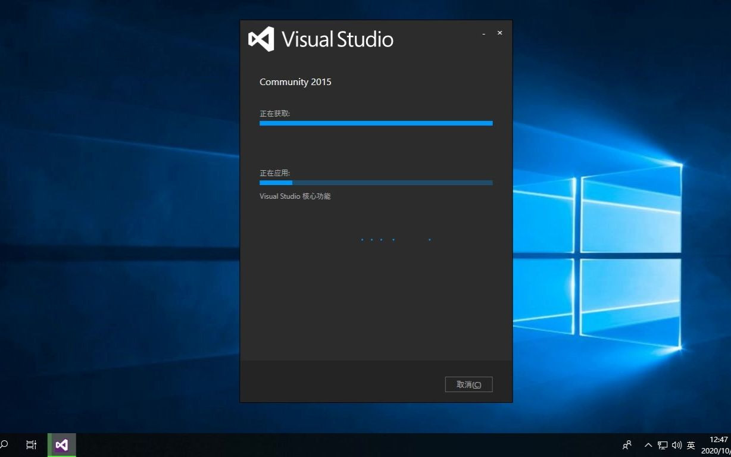Expand hidden tray icons with the chevron

tap(648, 445)
